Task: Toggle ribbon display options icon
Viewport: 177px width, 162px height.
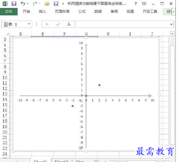Action: tap(144, 4)
